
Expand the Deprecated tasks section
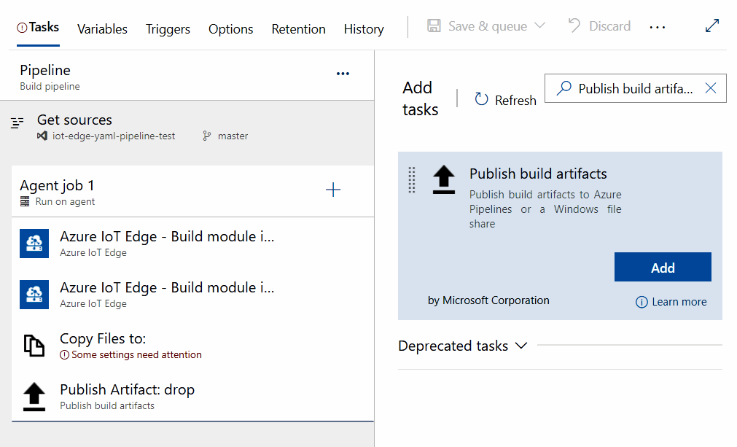[519, 346]
